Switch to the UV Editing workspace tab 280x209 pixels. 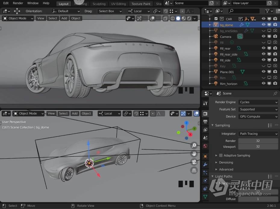pos(118,4)
